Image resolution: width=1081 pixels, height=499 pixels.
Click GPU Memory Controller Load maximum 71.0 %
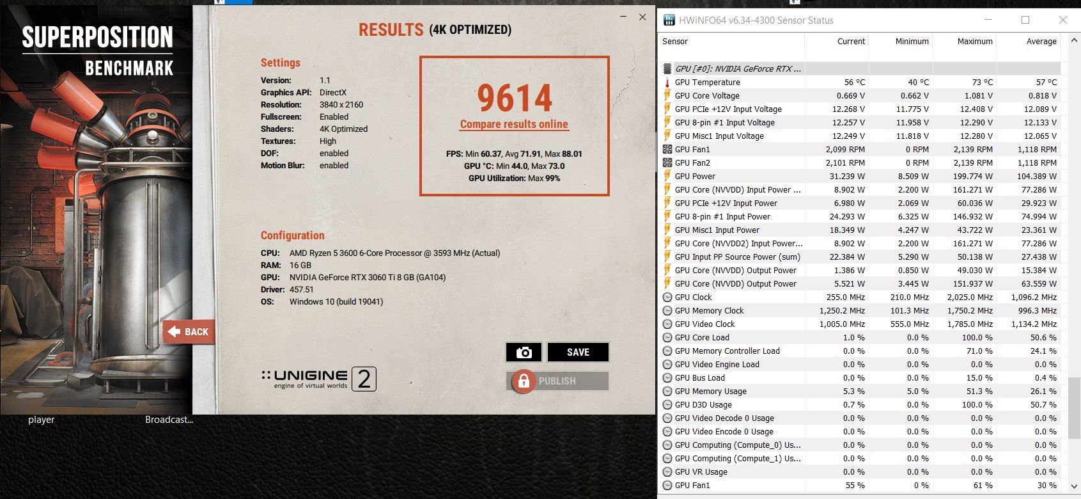pos(980,351)
